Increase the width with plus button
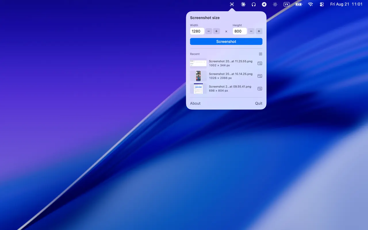The image size is (368, 230). point(216,31)
